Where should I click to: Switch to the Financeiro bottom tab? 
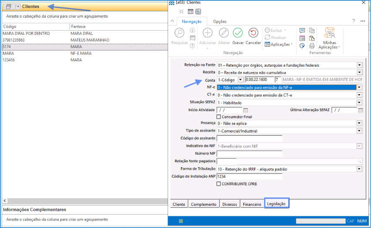point(252,204)
